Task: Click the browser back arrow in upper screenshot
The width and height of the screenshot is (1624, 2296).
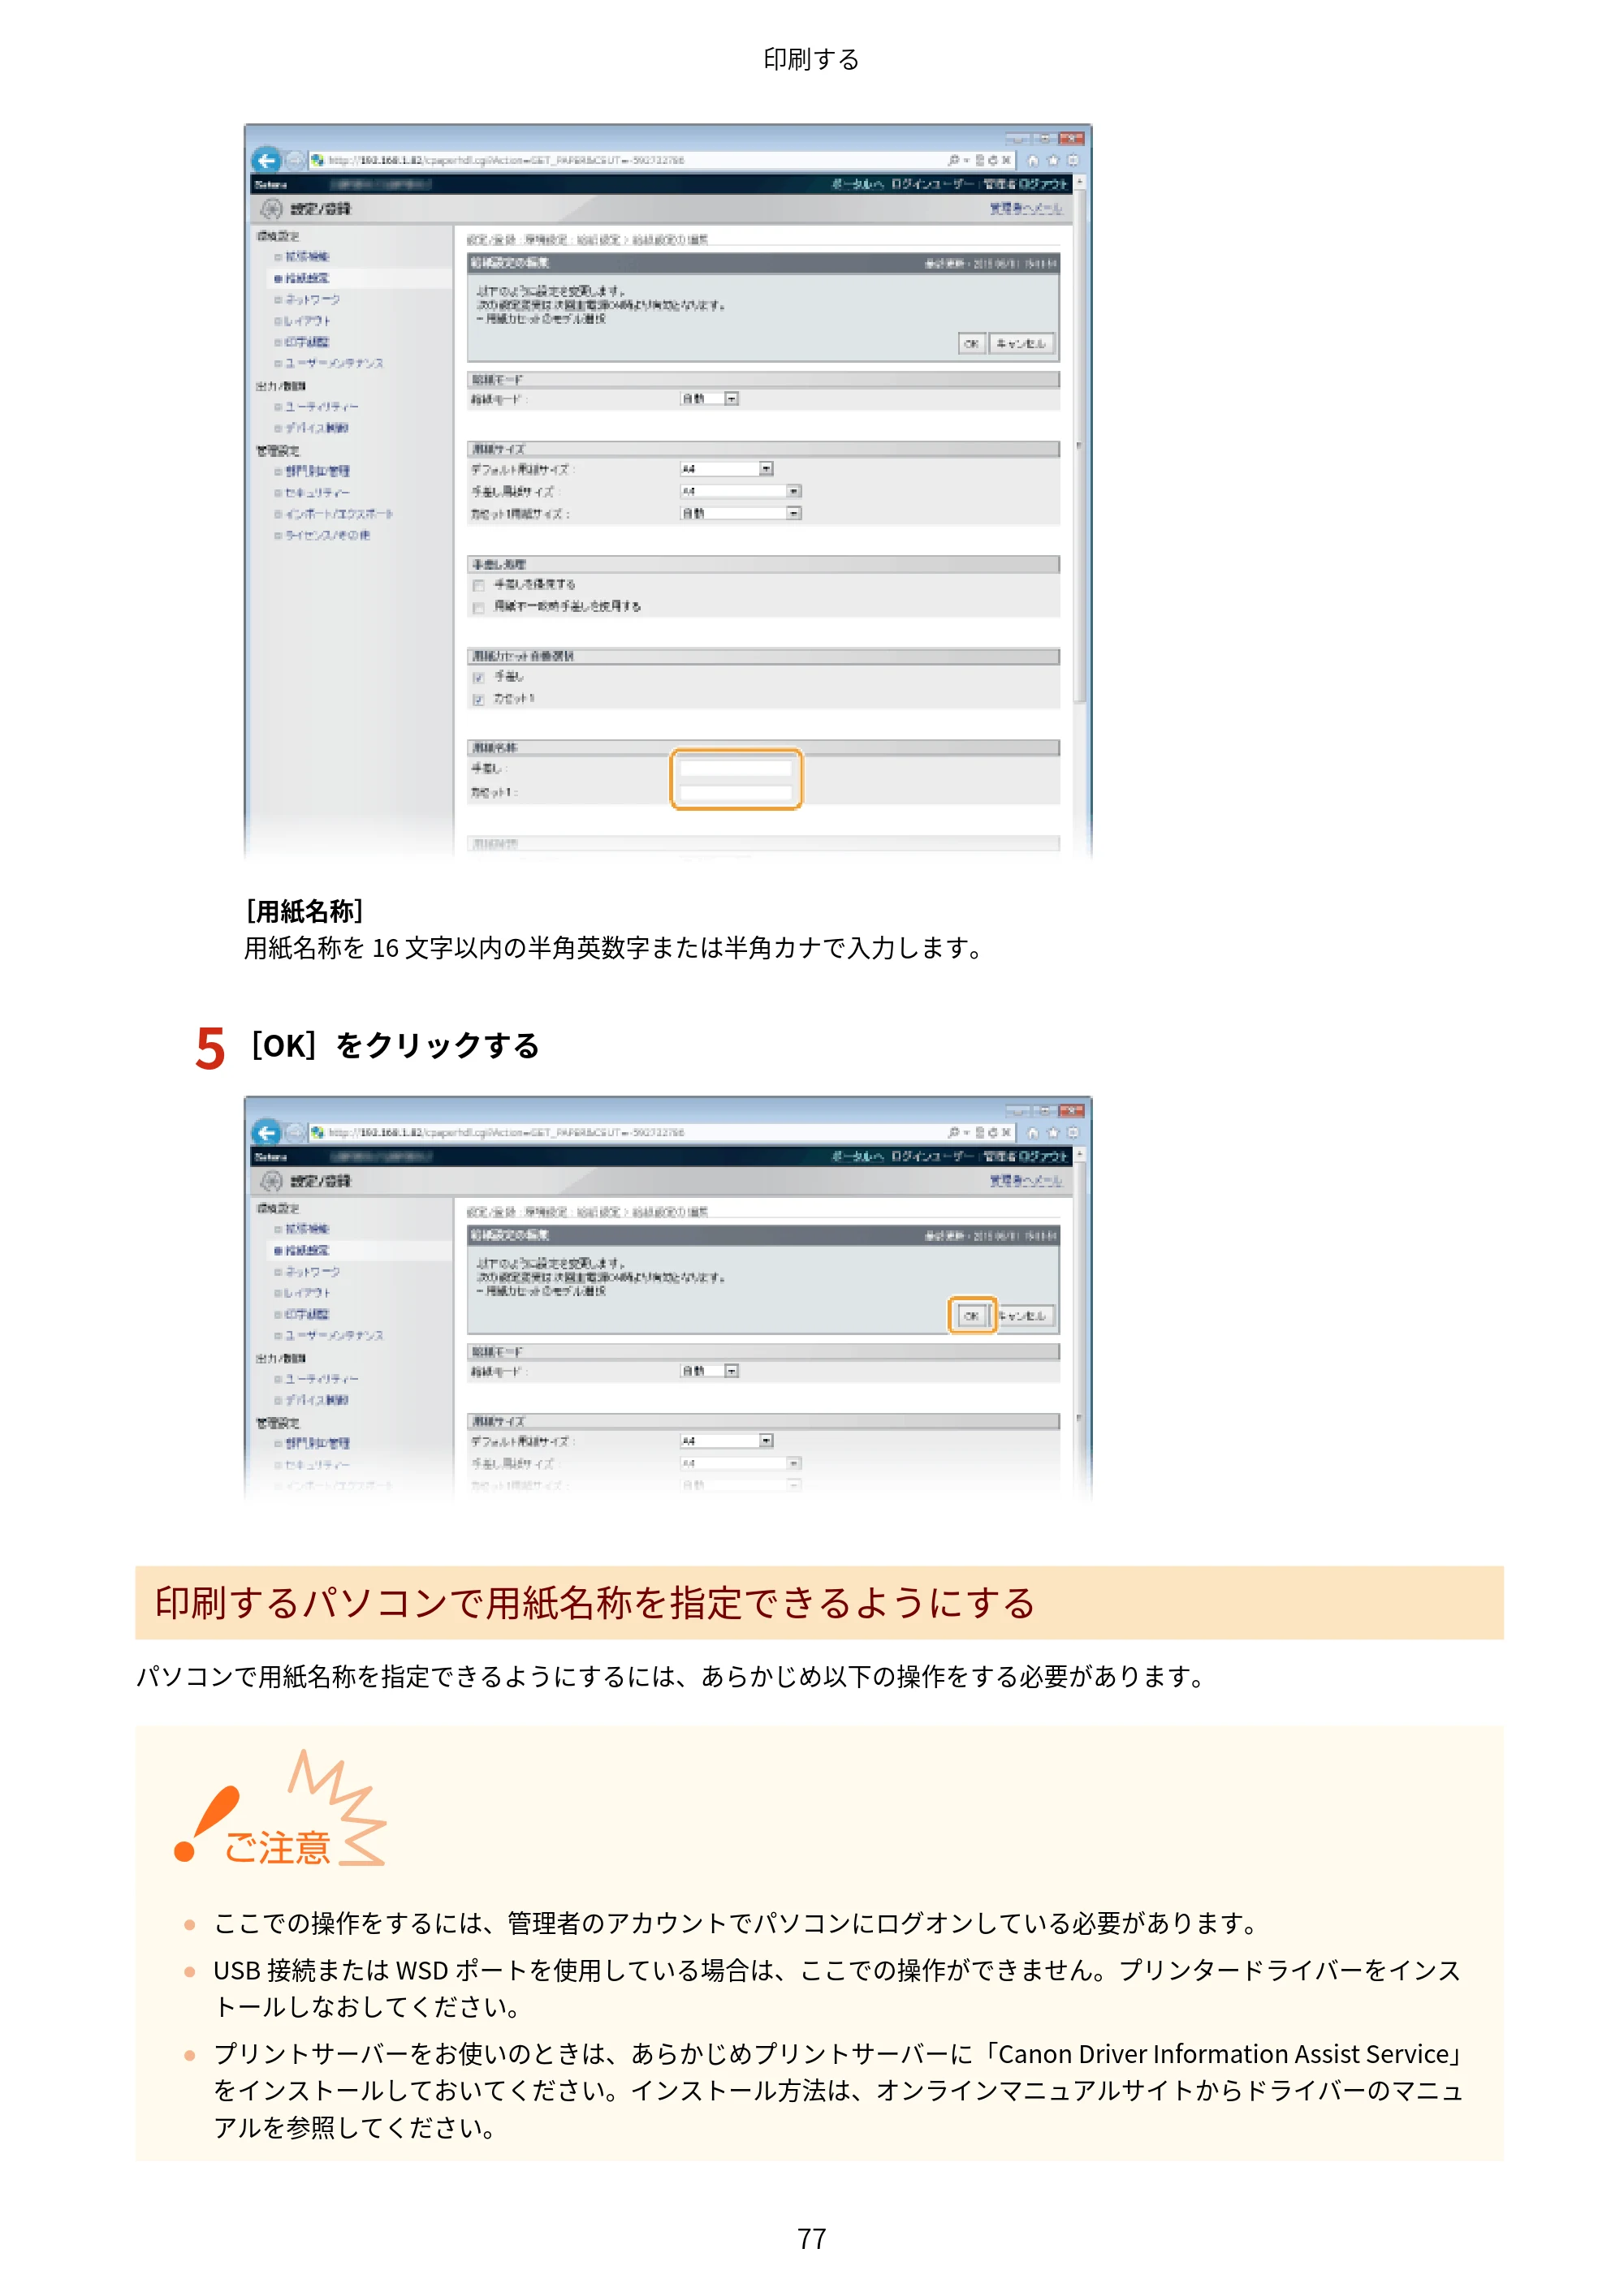Action: [x=266, y=160]
